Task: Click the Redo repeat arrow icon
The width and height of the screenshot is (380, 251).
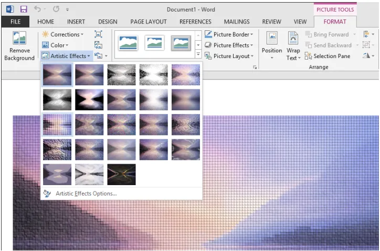Action: [56, 9]
